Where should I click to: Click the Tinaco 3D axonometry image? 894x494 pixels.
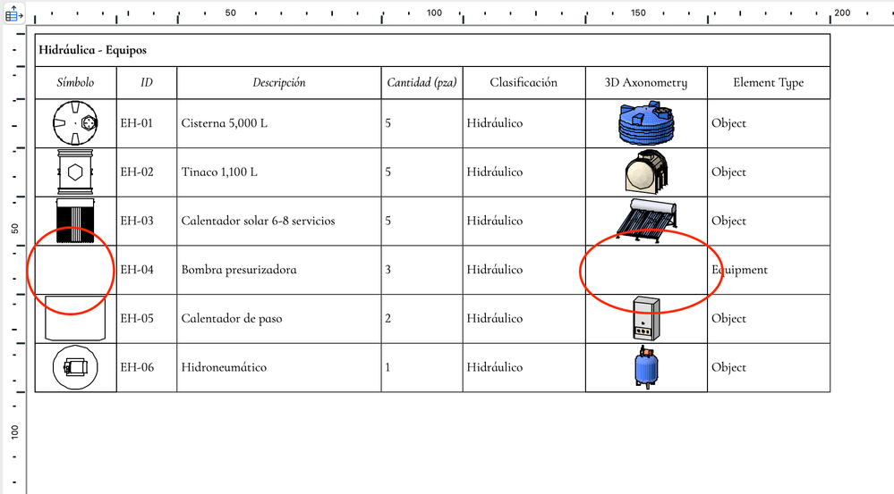coord(646,172)
